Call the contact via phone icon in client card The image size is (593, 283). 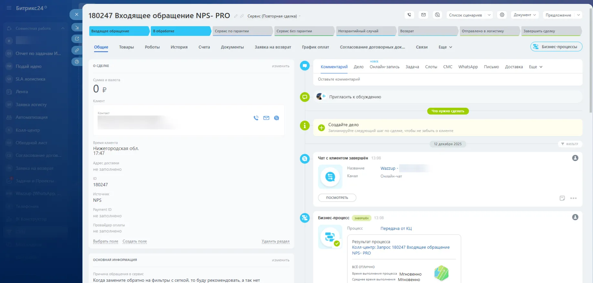(x=256, y=118)
